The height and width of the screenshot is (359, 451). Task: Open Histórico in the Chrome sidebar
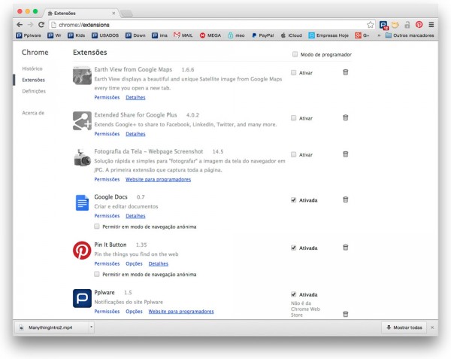[32, 68]
